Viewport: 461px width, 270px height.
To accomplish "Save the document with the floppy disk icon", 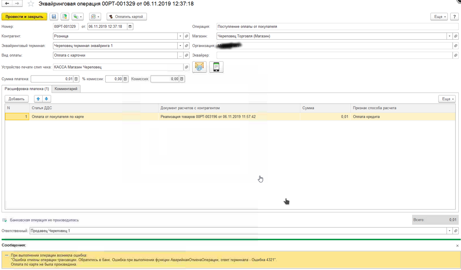I will pos(54,17).
